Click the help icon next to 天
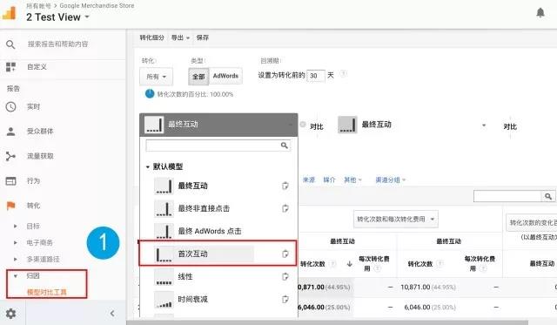Image resolution: width=557 pixels, height=325 pixels. [343, 74]
